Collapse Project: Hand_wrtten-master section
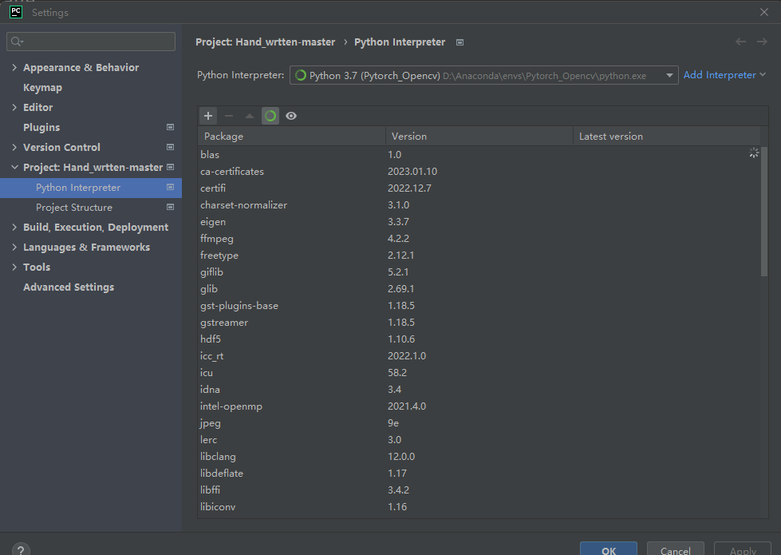Image resolution: width=781 pixels, height=555 pixels. click(x=14, y=167)
